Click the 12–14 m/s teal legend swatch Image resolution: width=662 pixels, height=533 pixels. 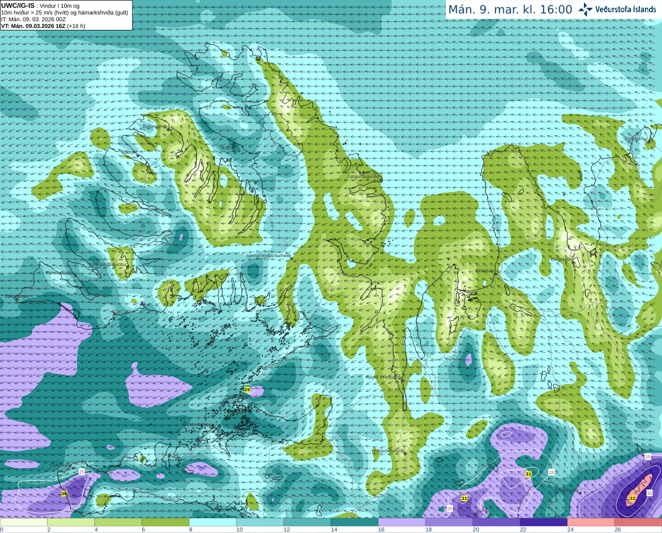coord(307,522)
